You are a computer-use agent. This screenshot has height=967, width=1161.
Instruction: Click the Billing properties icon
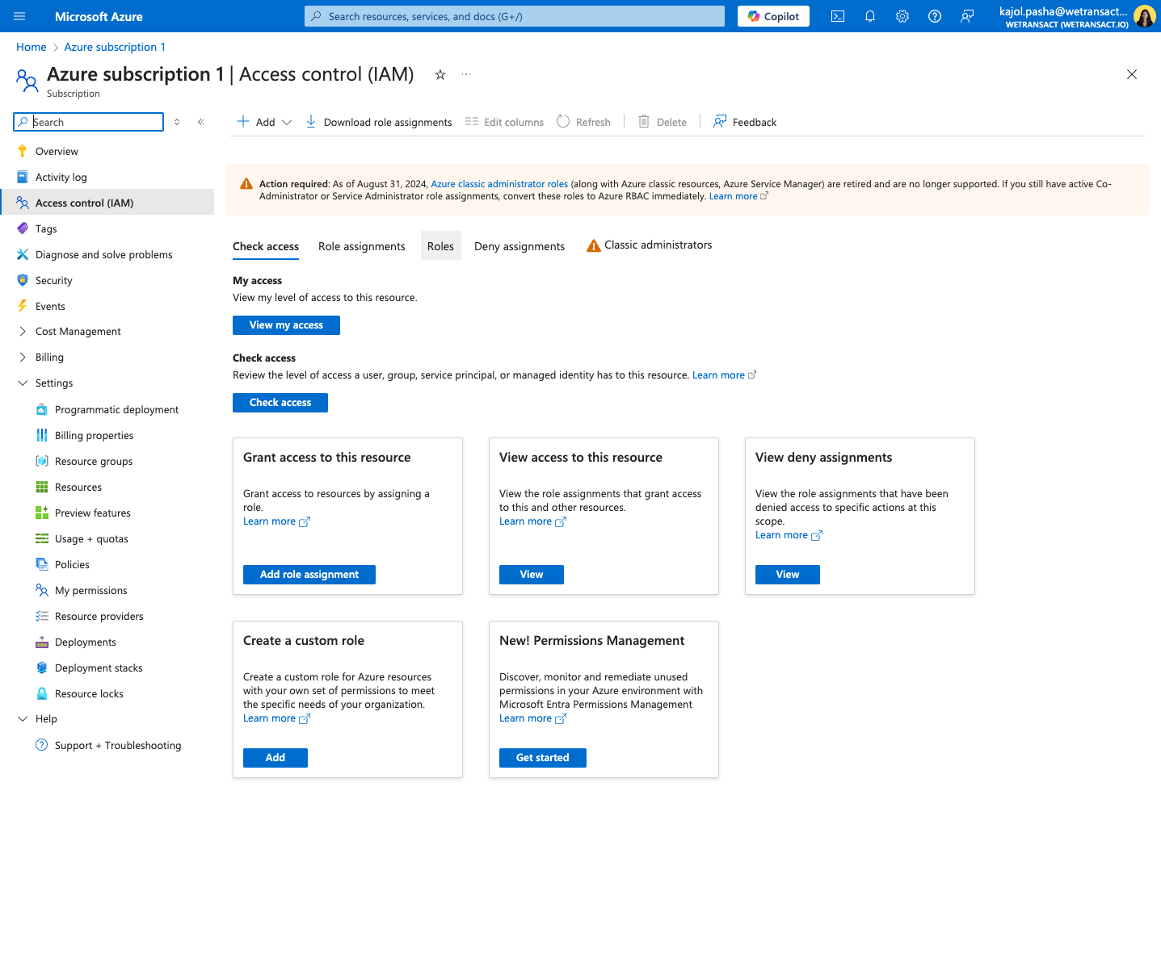pyautogui.click(x=42, y=435)
